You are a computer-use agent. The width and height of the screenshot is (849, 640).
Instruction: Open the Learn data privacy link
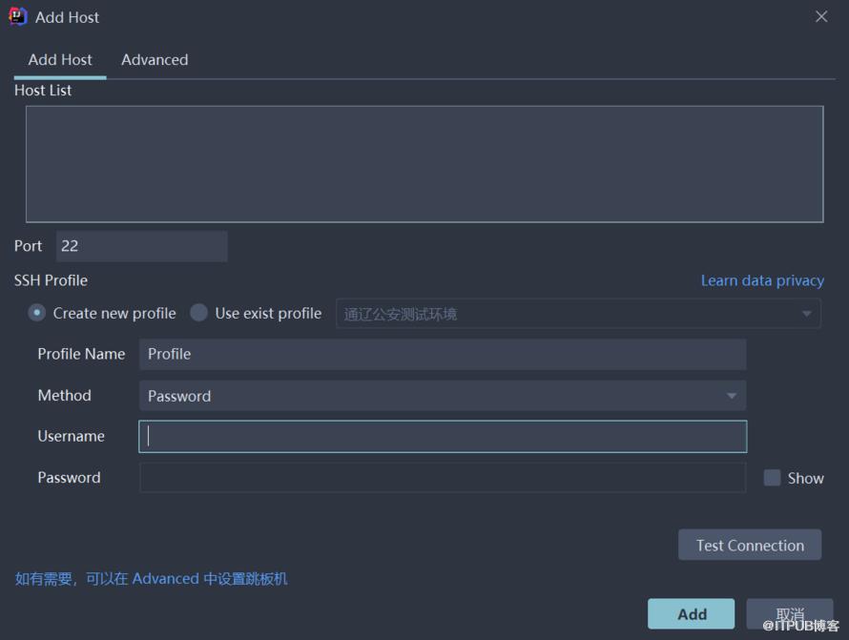[x=762, y=280]
